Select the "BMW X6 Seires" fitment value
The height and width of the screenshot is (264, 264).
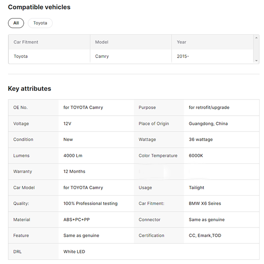205,204
